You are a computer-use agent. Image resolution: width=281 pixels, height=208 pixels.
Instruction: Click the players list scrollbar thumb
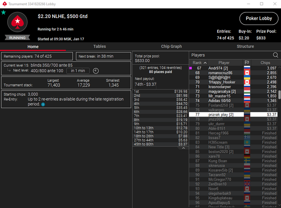click(279, 95)
